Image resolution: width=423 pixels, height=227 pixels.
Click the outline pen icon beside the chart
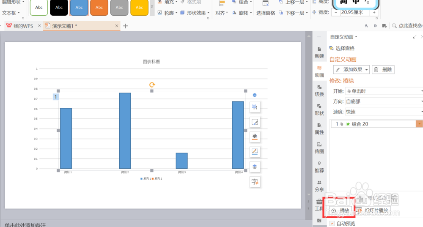click(x=255, y=152)
